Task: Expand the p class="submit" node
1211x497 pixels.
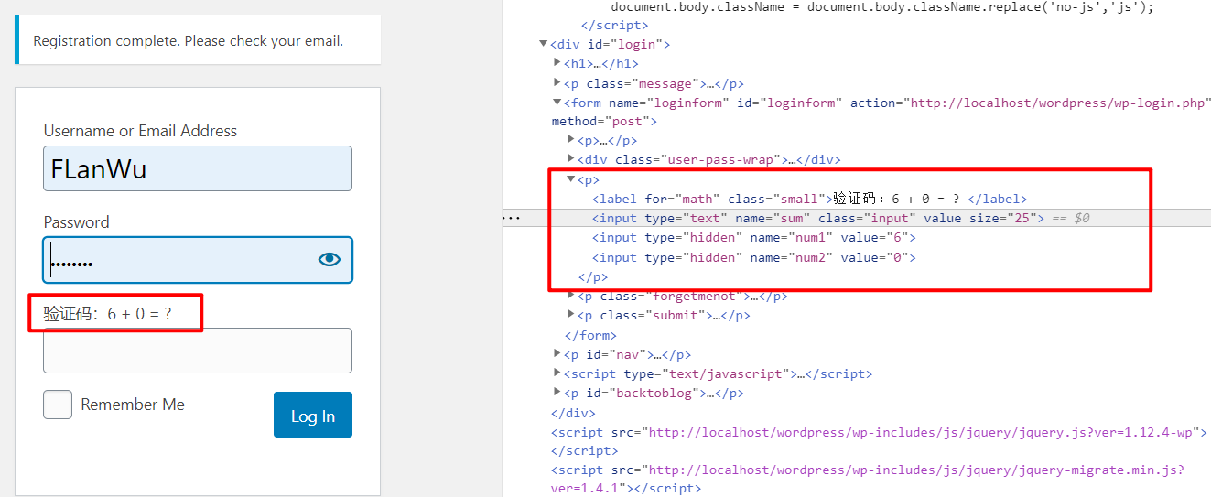Action: [572, 315]
